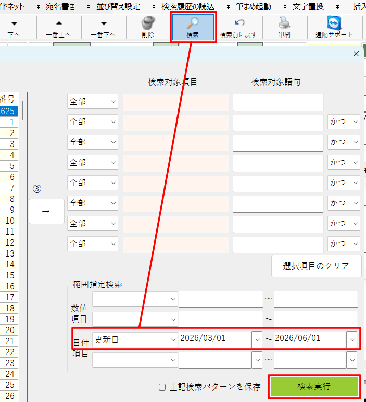366x402 pixels.
Task: Click the 削除 trash icon
Action: coord(148,23)
